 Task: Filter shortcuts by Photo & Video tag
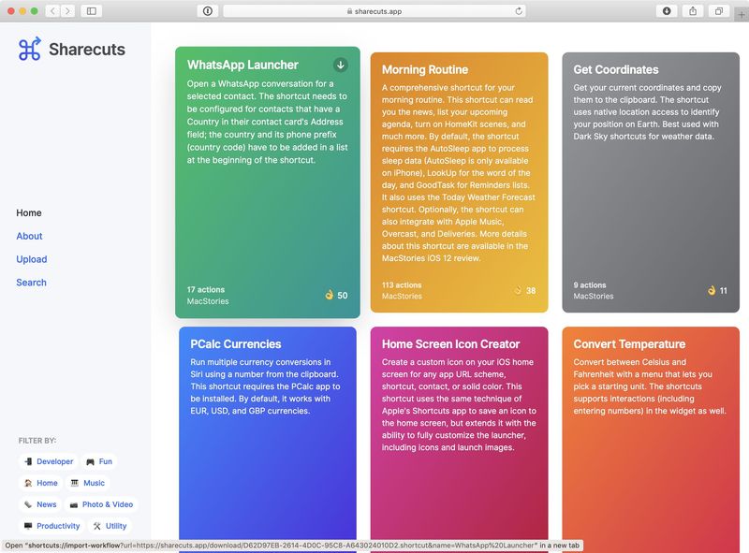click(x=101, y=504)
